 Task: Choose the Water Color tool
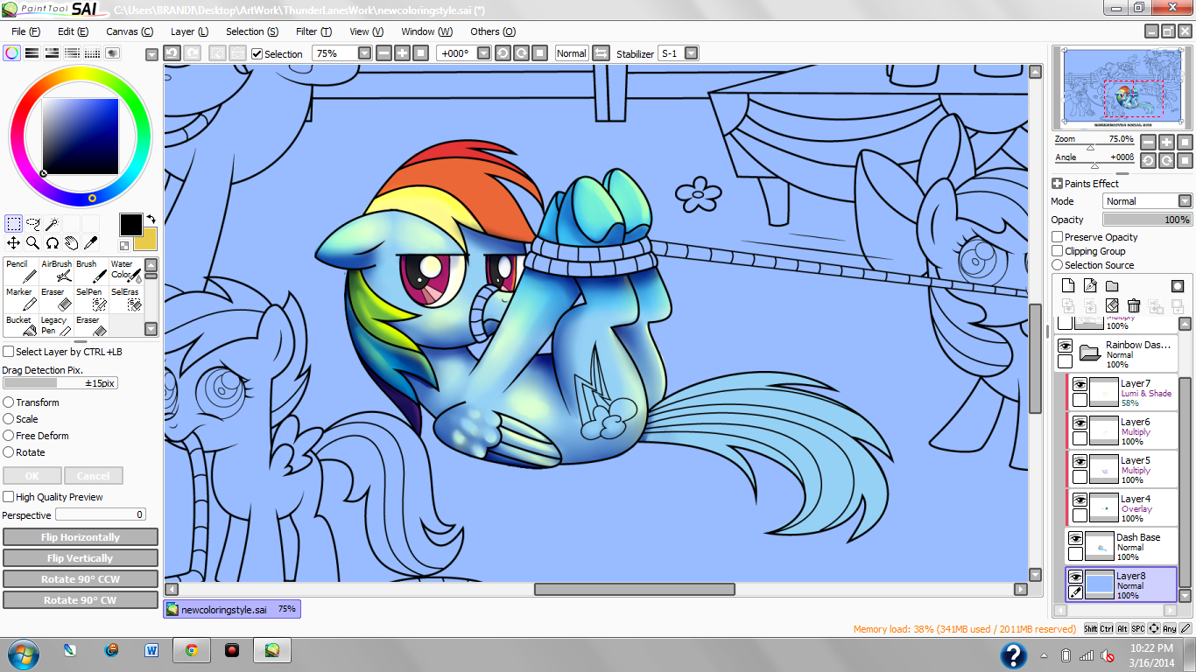tap(125, 271)
